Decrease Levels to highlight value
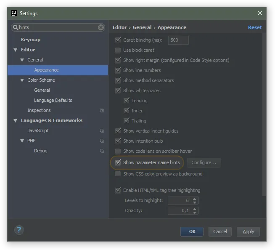The width and height of the screenshot is (275, 250). 195,202
